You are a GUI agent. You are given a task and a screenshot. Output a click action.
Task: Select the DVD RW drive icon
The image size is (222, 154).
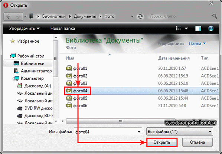[20, 108]
